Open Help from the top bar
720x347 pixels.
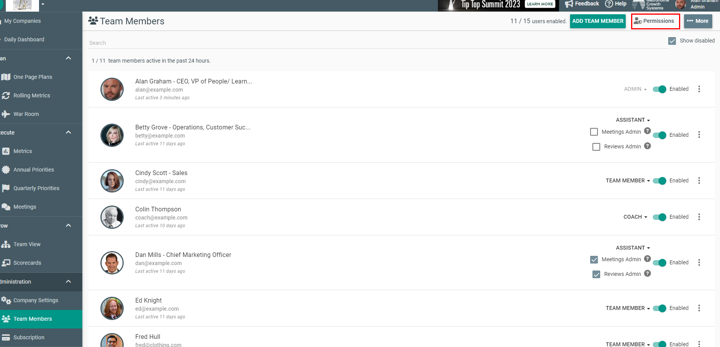tap(616, 4)
